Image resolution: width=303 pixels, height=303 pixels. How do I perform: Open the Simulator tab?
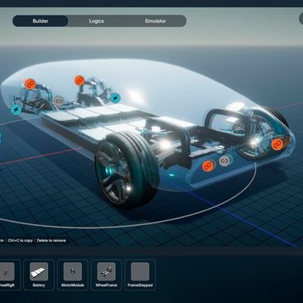pos(155,21)
